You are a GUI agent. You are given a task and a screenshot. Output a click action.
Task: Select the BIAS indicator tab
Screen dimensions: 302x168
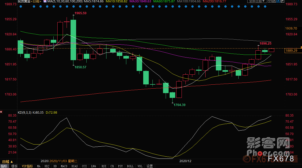point(75,166)
